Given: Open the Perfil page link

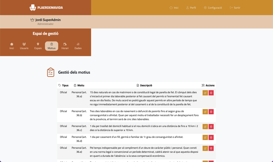Looking at the screenshot, I should point(191,8).
